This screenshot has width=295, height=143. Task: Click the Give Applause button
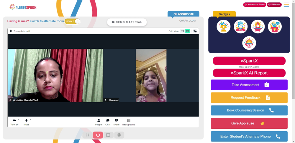click(249, 123)
